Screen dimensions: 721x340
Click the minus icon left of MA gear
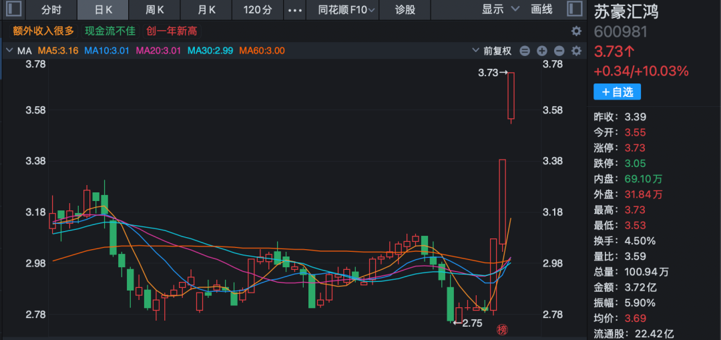[559, 51]
